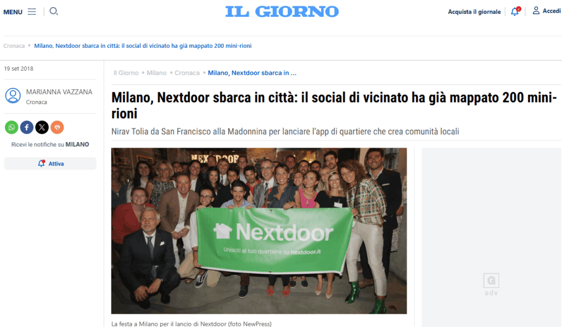The image size is (562, 327).
Task: Open the notifications bell icon
Action: [x=515, y=12]
